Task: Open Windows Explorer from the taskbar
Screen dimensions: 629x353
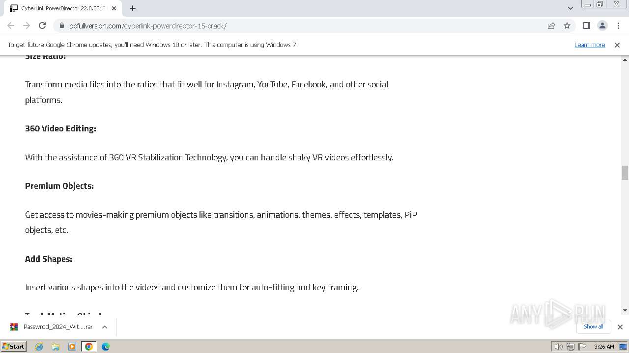Action: [x=56, y=347]
